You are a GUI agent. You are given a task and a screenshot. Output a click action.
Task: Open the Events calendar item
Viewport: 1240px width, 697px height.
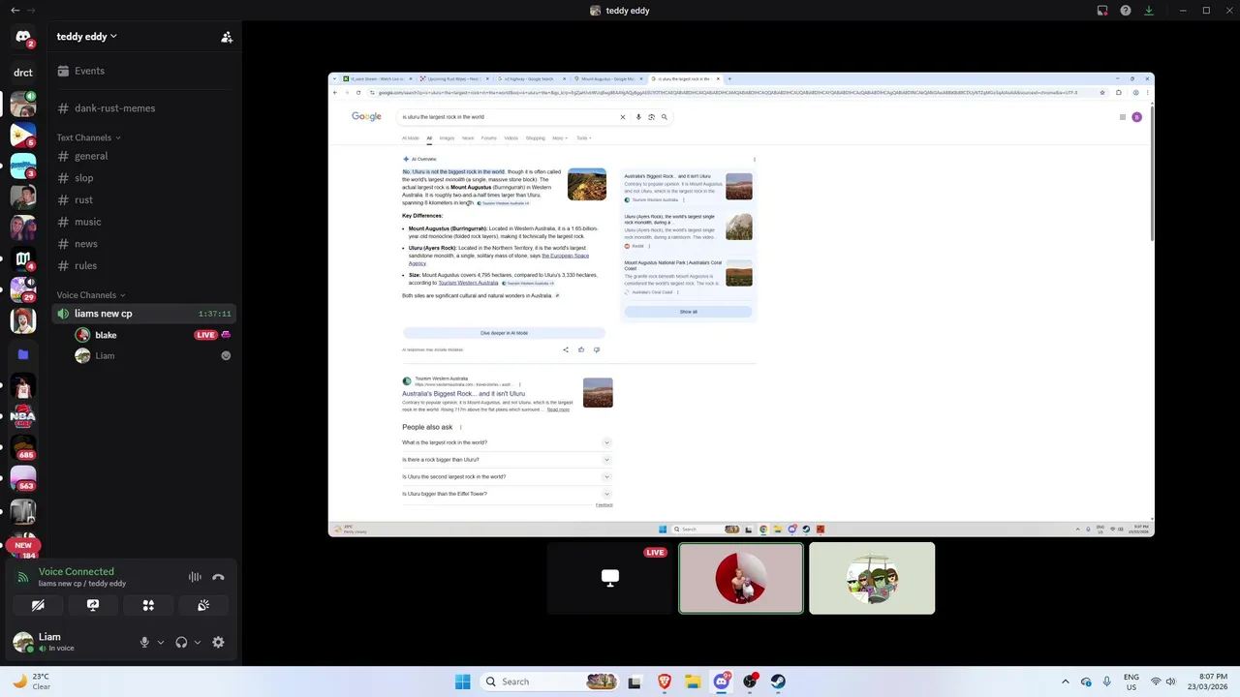click(x=143, y=71)
